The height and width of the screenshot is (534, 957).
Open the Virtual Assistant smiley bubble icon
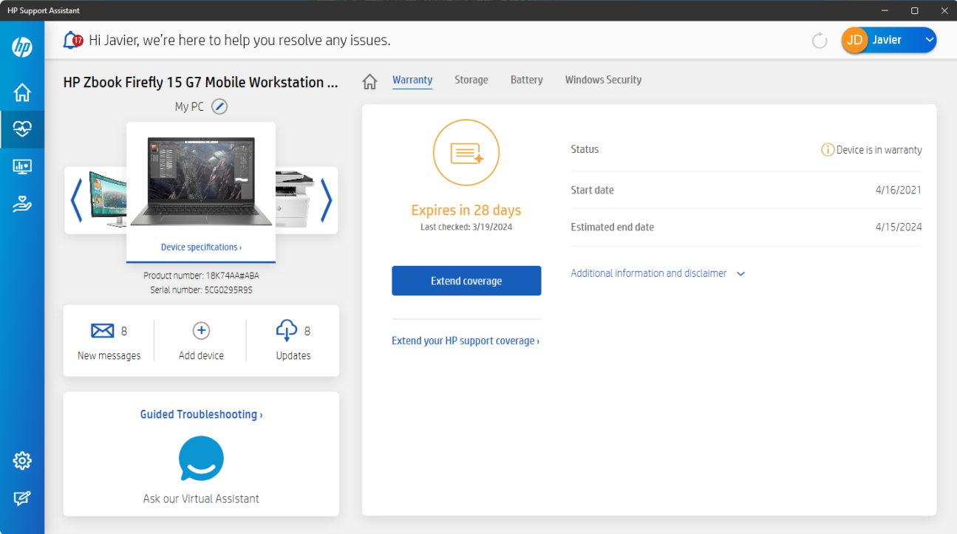[x=201, y=459]
